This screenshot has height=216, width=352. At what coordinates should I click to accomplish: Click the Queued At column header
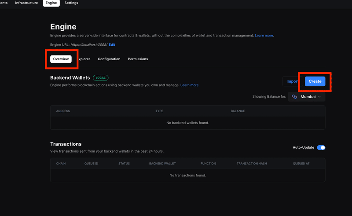301,164
